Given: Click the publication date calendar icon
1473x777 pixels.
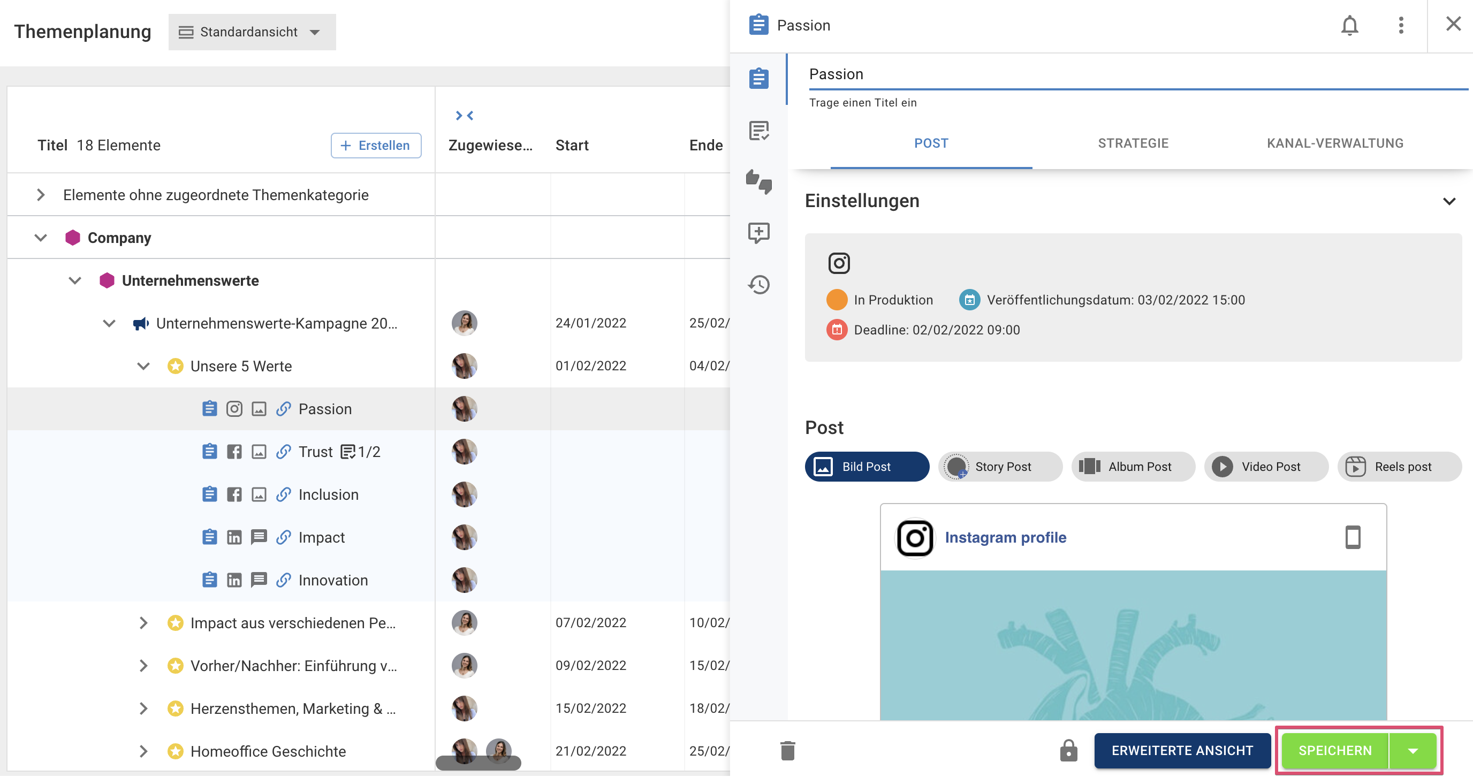Looking at the screenshot, I should (x=969, y=300).
